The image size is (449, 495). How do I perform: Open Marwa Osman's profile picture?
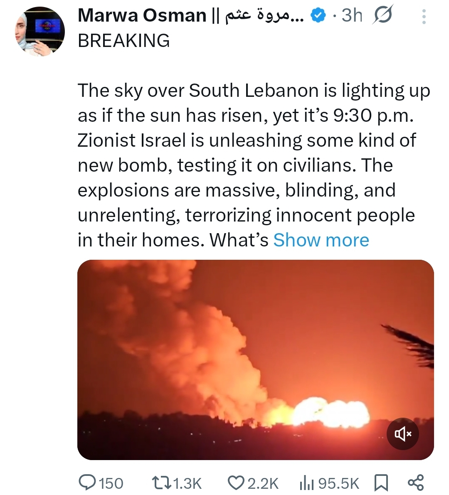40,31
